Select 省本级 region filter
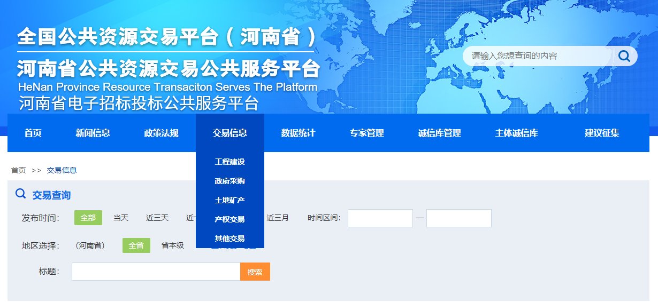658x302 pixels. point(173,245)
